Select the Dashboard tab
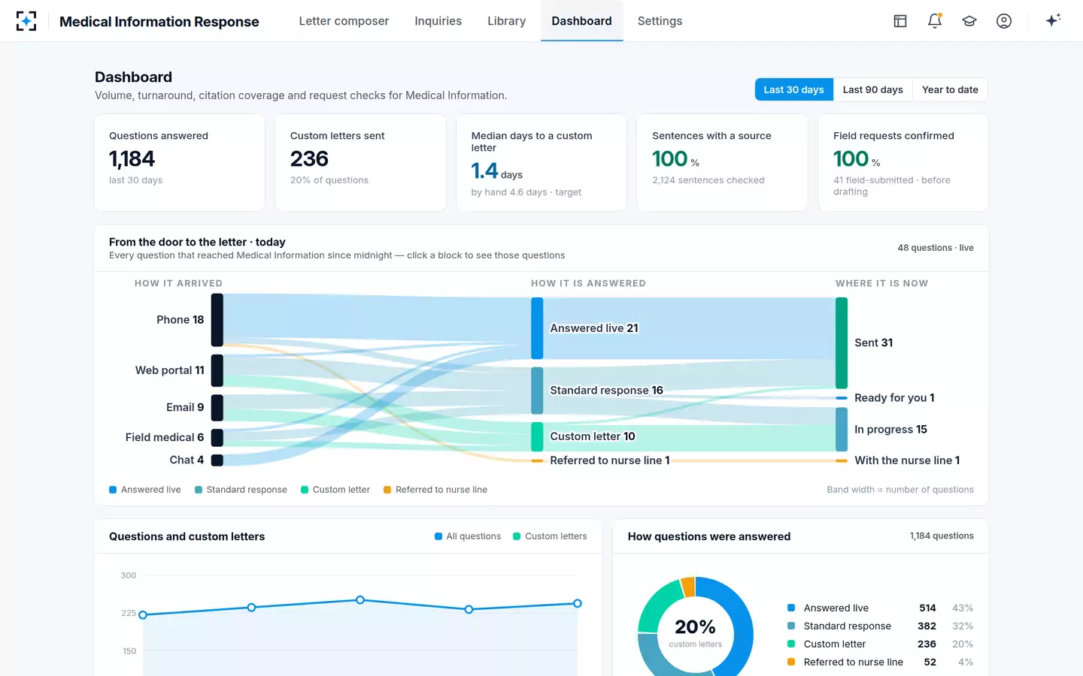 (x=581, y=21)
